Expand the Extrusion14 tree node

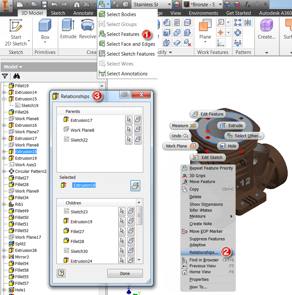point(4,93)
